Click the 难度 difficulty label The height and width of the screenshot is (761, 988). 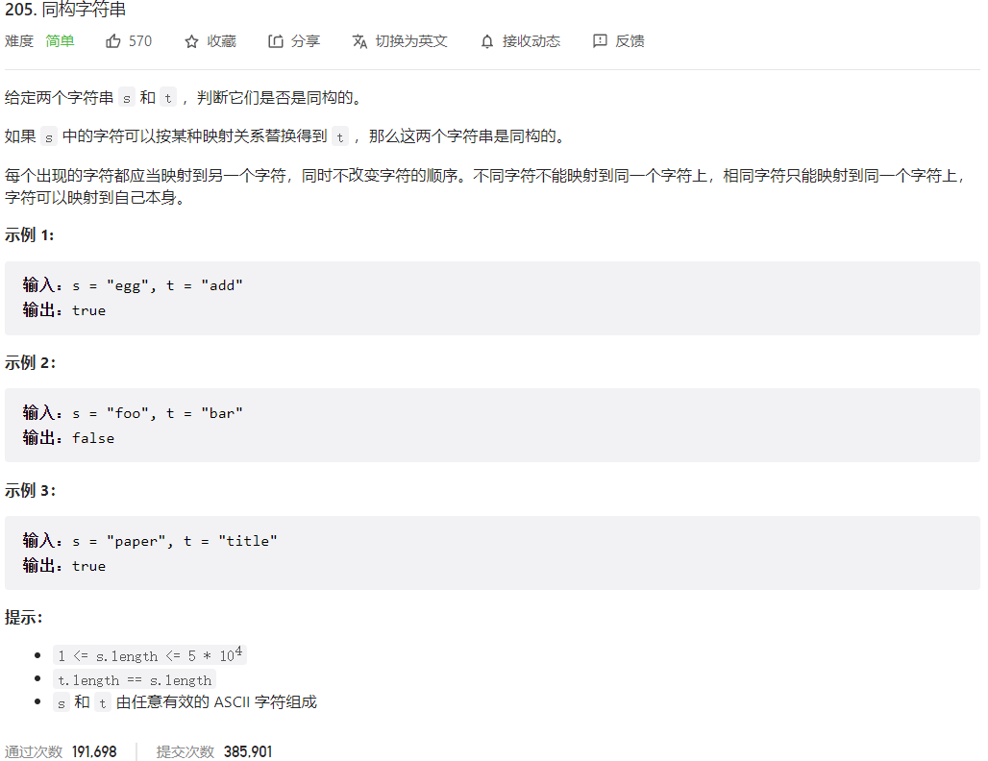[19, 41]
